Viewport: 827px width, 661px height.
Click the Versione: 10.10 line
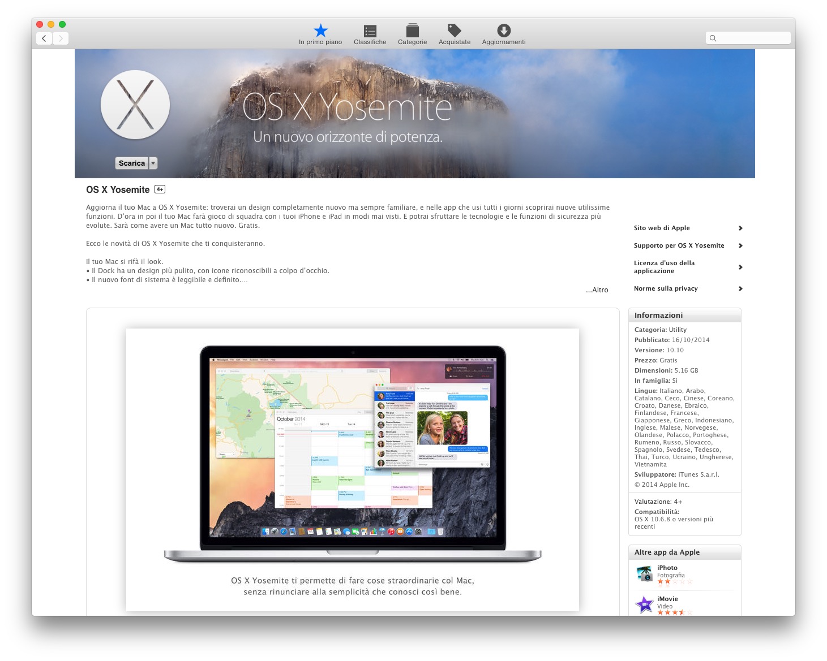click(659, 350)
